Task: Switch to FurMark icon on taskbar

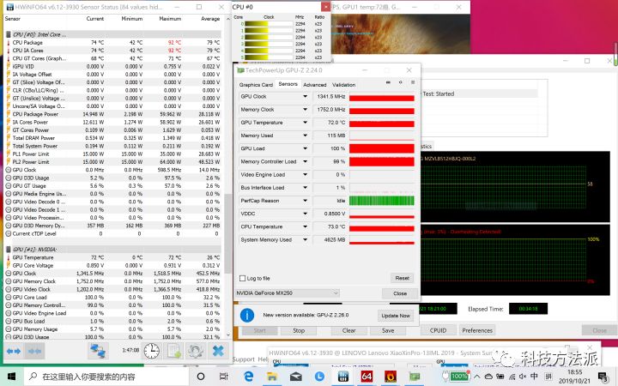Action: coord(391,377)
